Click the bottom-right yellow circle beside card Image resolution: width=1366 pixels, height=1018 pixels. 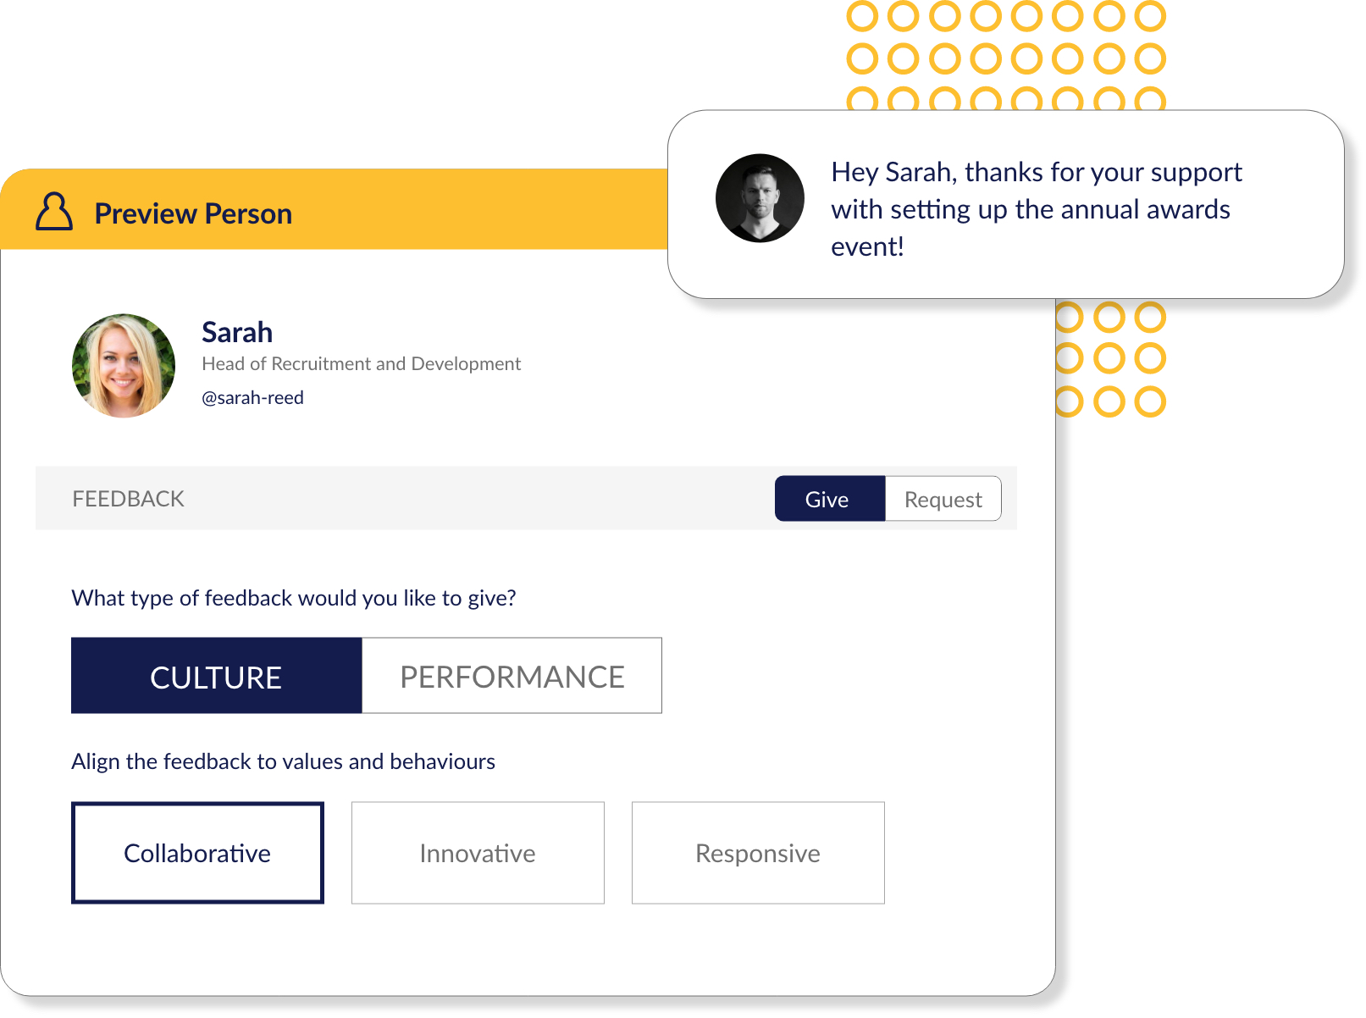(x=1150, y=401)
